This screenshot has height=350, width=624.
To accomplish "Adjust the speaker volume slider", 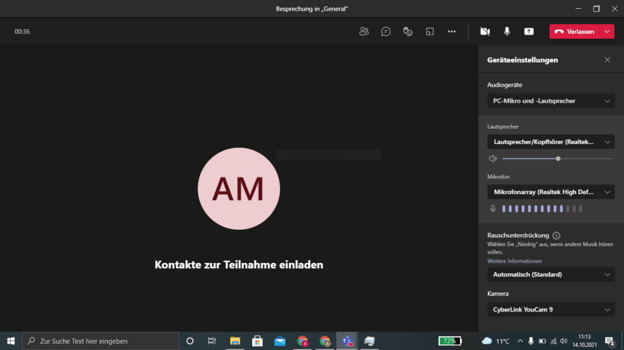I will point(557,159).
